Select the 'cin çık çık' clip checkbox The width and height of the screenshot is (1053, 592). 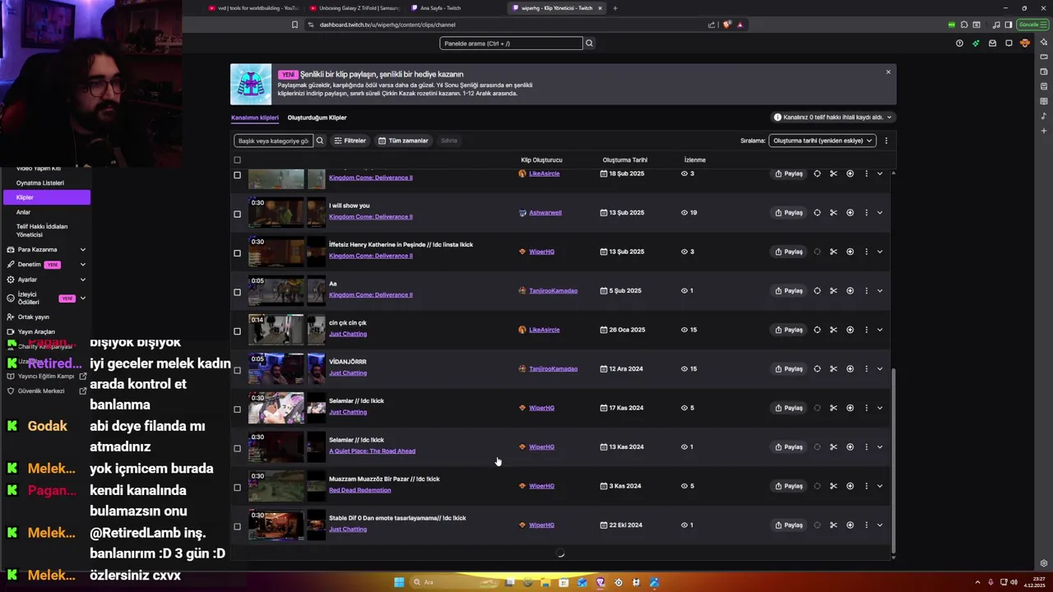pos(237,331)
